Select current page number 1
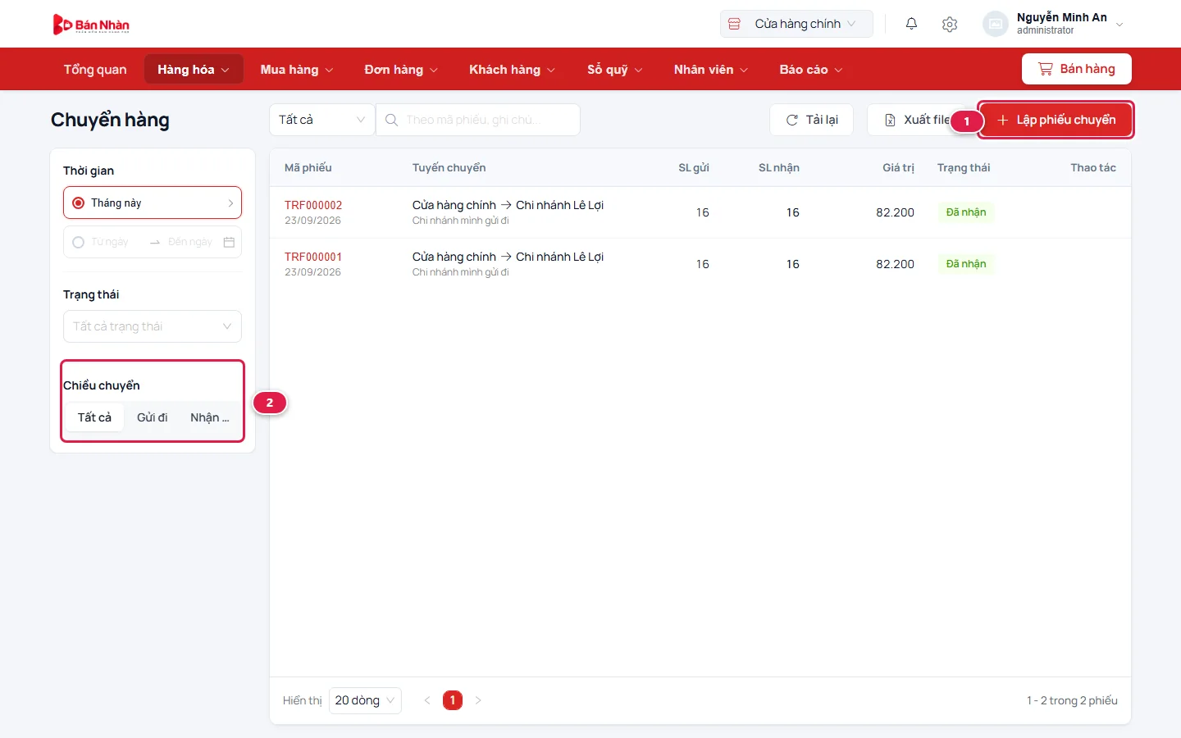Viewport: 1181px width, 738px height. pos(453,700)
